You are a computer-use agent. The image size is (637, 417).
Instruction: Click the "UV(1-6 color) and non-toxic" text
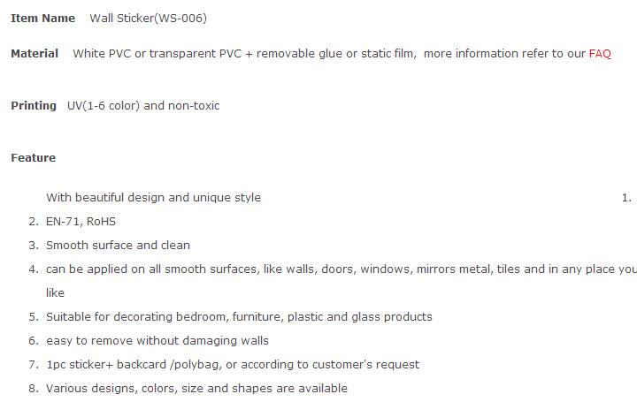point(143,106)
